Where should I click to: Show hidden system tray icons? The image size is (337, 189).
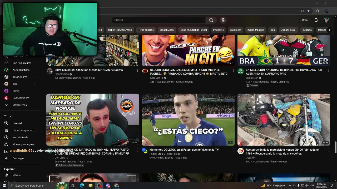(x=290, y=186)
